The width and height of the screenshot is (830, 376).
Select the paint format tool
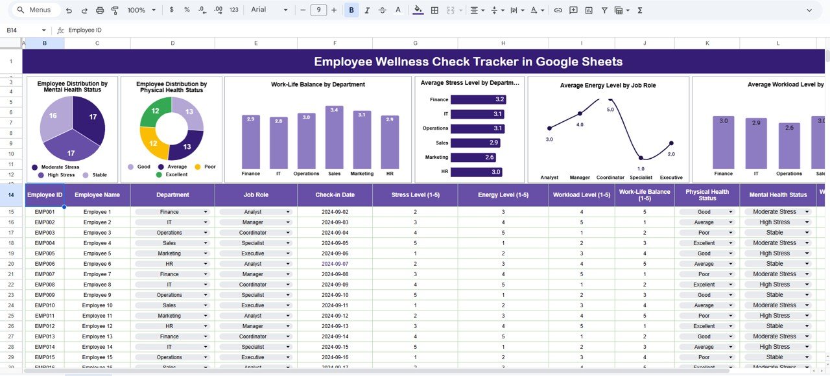[x=114, y=10]
